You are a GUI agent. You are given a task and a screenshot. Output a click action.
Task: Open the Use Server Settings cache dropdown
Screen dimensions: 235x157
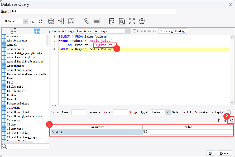click(128, 31)
